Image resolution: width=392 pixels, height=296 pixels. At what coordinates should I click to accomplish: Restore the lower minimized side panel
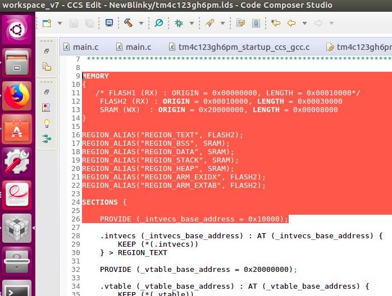pyautogui.click(x=47, y=91)
